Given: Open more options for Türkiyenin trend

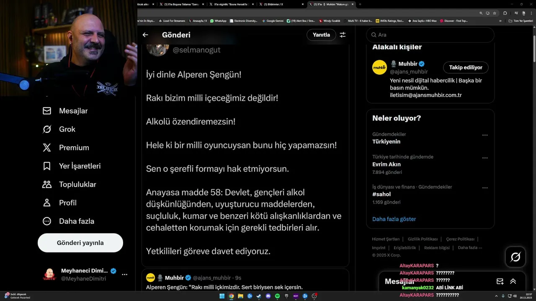Looking at the screenshot, I should (x=485, y=135).
